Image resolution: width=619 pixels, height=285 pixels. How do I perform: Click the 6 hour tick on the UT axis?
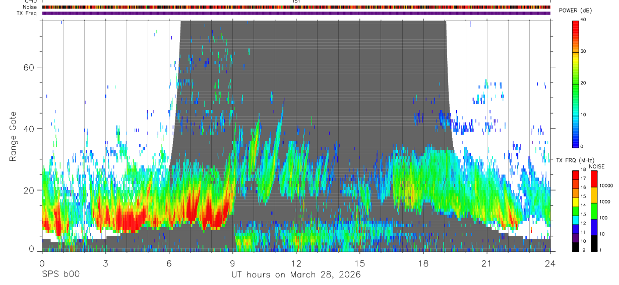click(x=169, y=263)
